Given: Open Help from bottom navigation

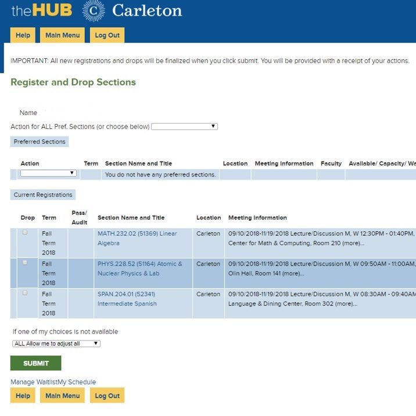Looking at the screenshot, I should coord(23,396).
